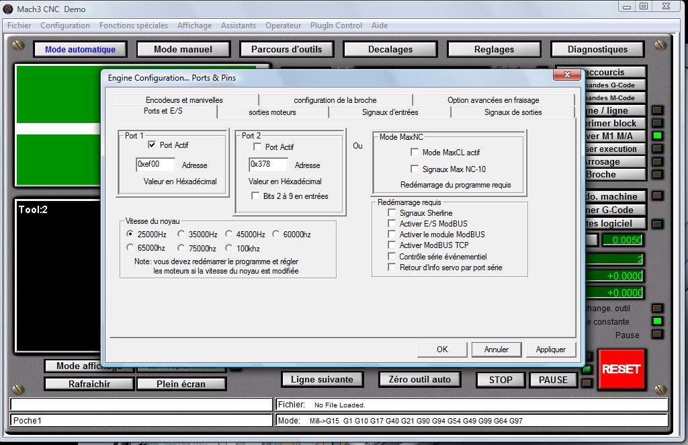
Task: Check the Signaux Sherline box
Action: click(392, 212)
